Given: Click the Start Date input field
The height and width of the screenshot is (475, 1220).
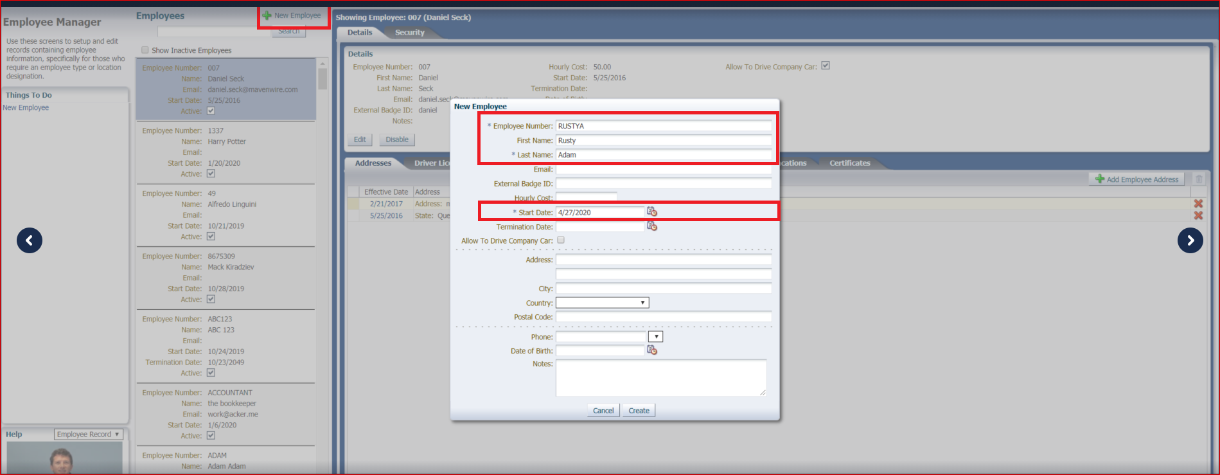Looking at the screenshot, I should [600, 212].
